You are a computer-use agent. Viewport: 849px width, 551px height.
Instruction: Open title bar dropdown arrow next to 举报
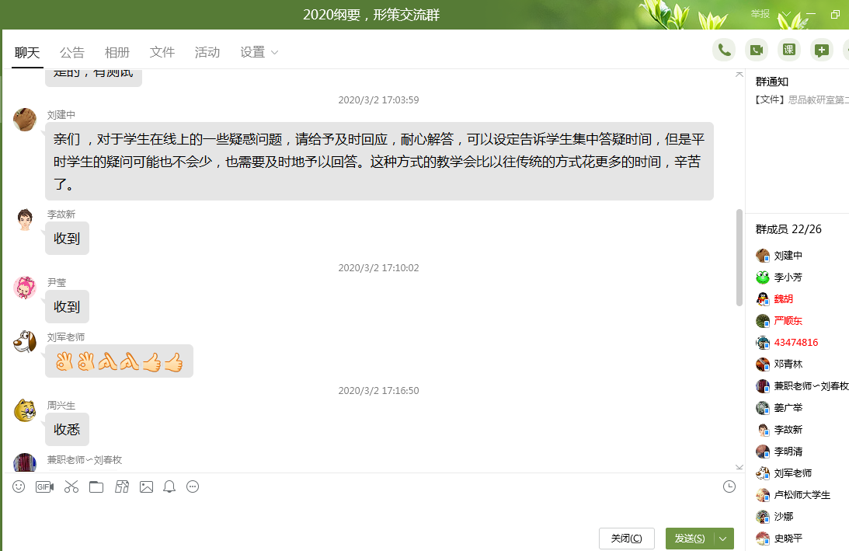click(785, 14)
